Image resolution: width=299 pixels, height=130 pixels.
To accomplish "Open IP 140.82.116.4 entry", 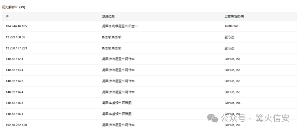I will [x=15, y=114].
